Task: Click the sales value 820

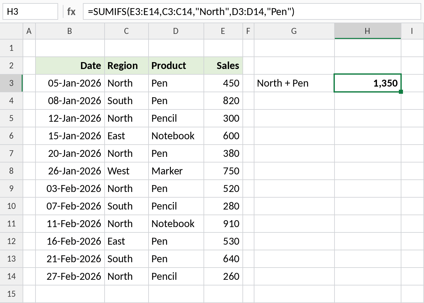Action: (223, 101)
